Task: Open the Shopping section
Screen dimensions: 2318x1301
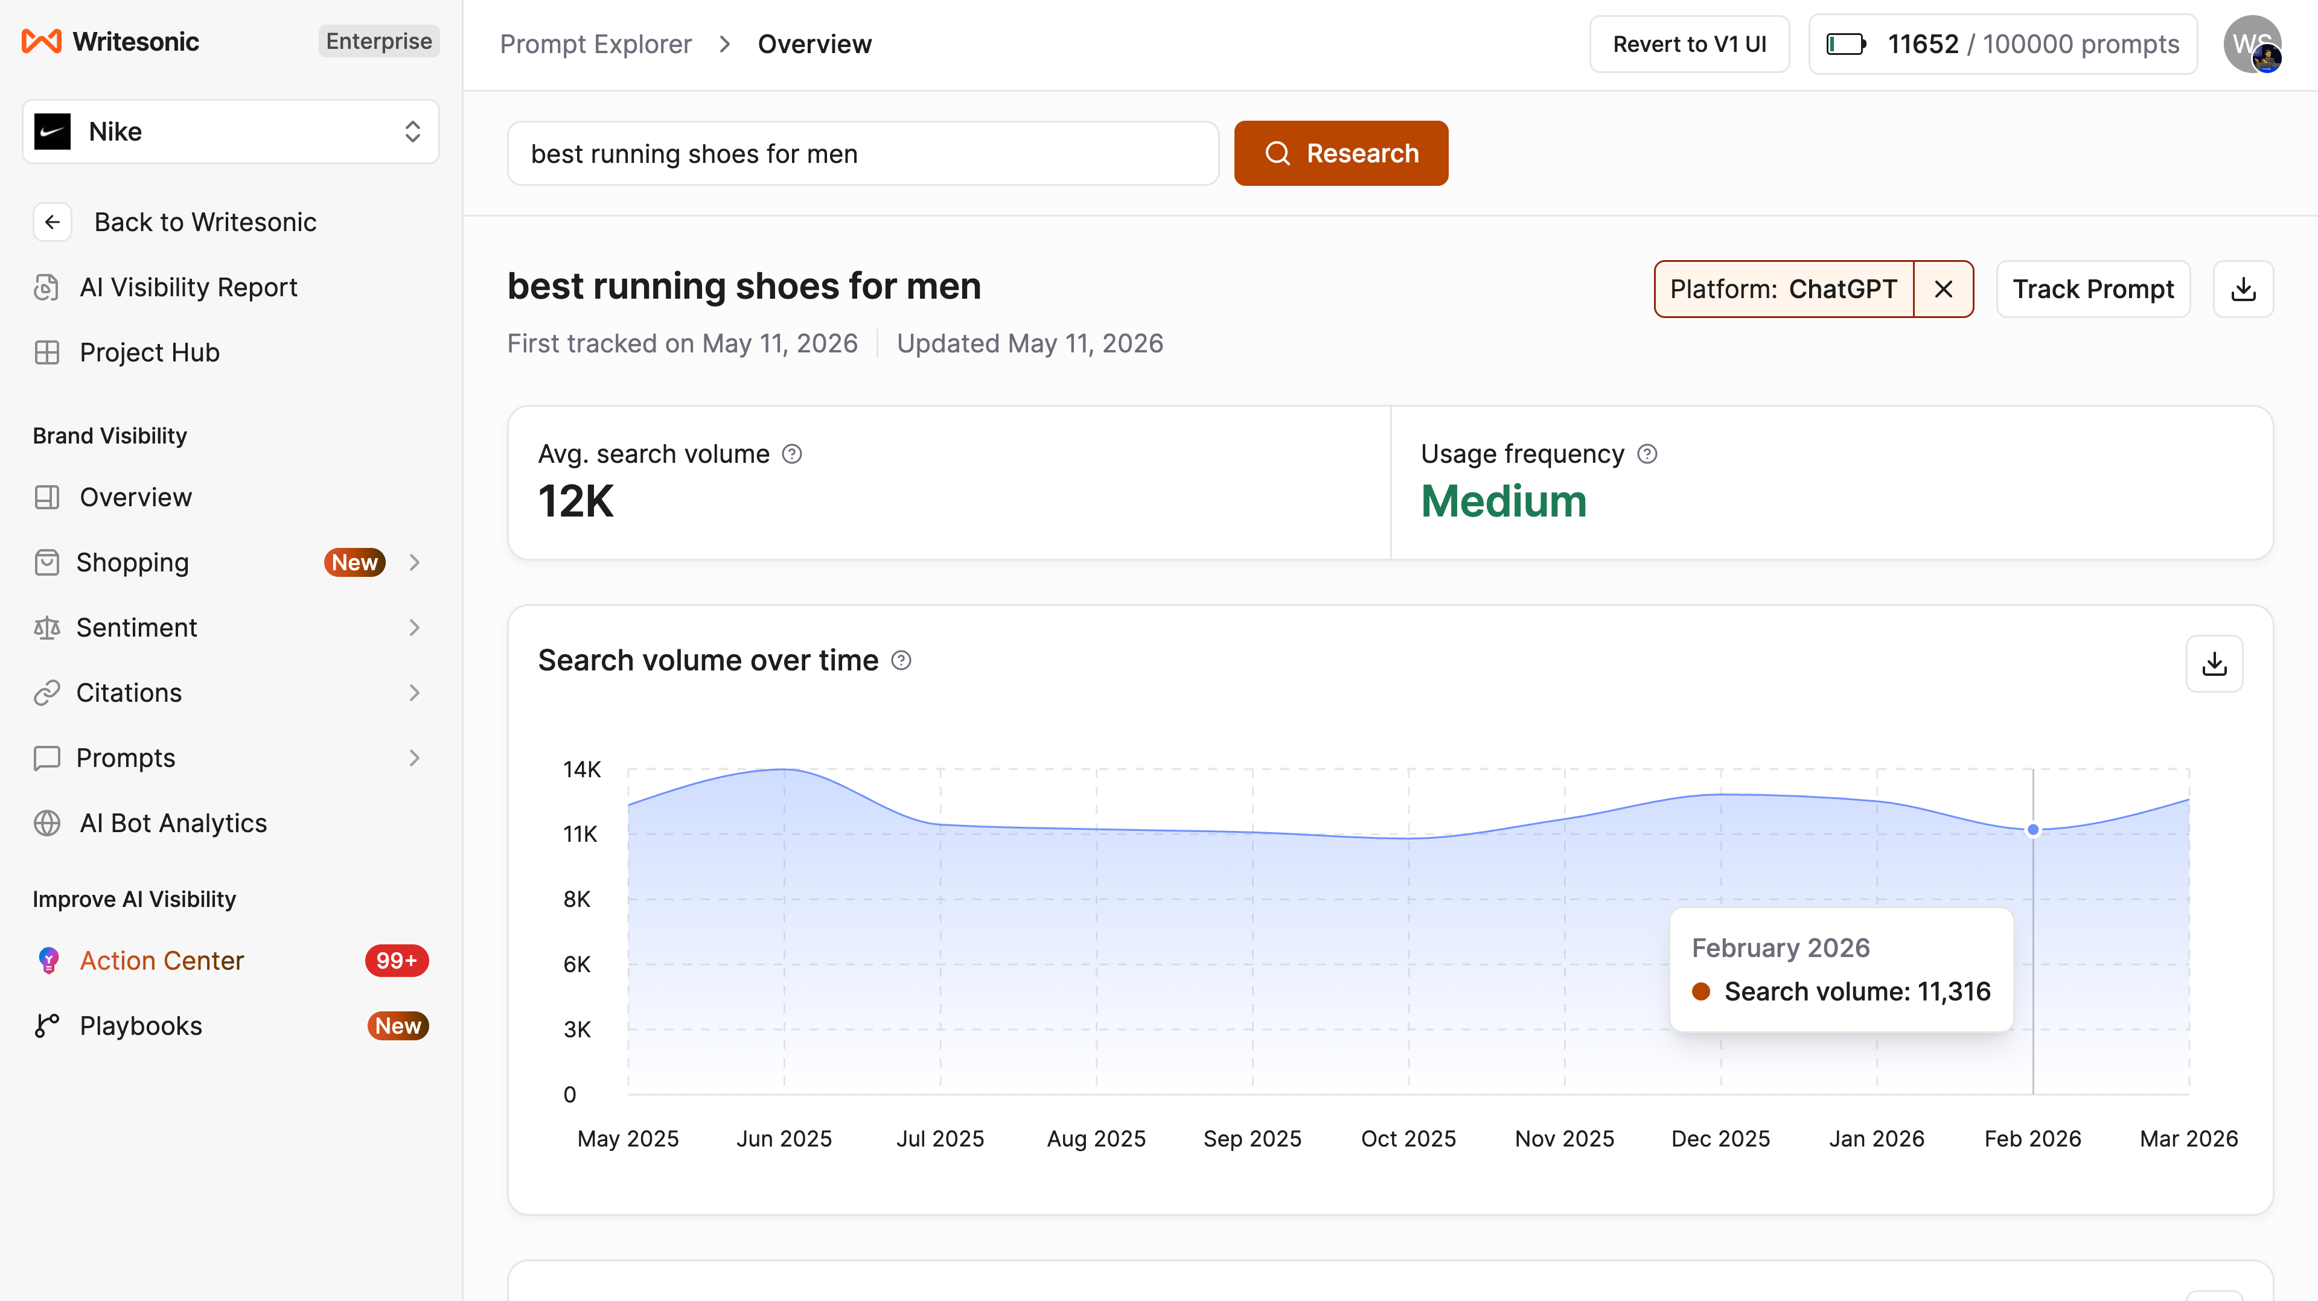Action: tap(132, 562)
